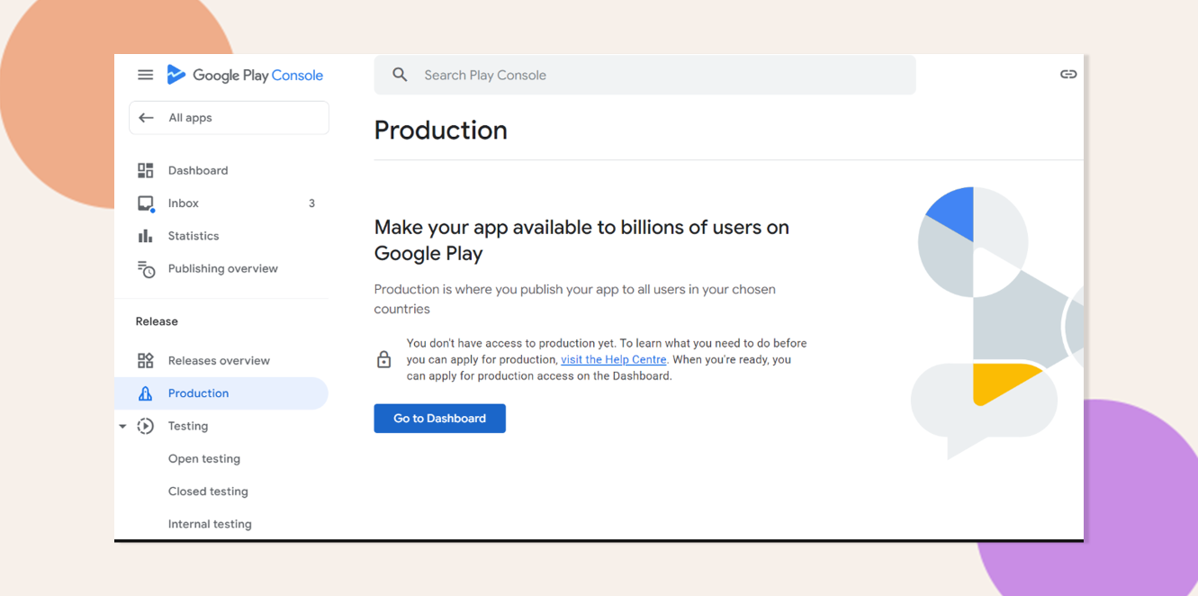This screenshot has width=1198, height=596.
Task: Click the Inbox icon in sidebar
Action: (146, 203)
